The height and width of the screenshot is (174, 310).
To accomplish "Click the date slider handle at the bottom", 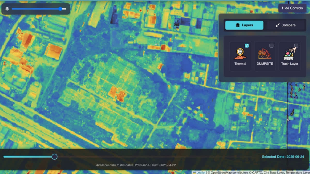I will 55,156.
